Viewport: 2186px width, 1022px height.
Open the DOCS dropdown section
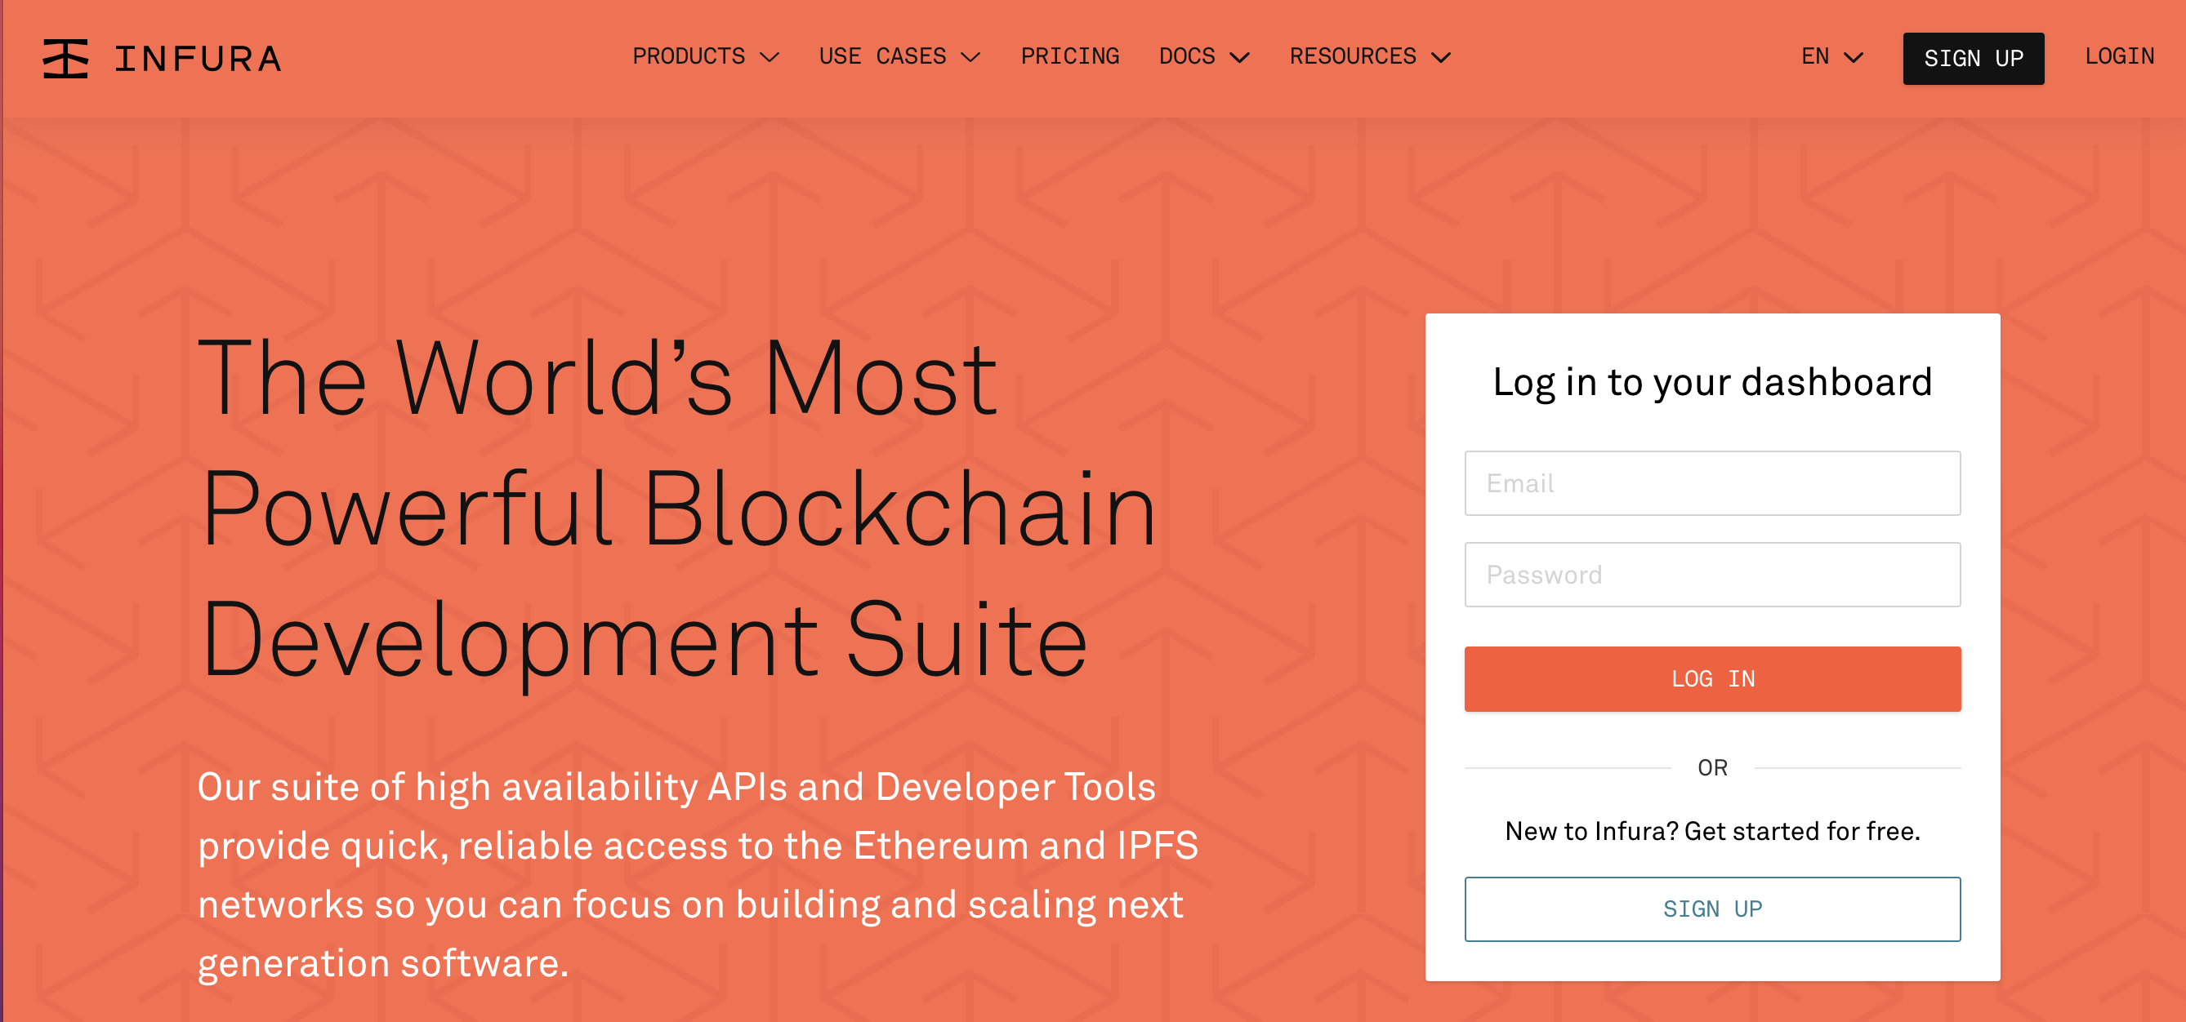[x=1202, y=57]
